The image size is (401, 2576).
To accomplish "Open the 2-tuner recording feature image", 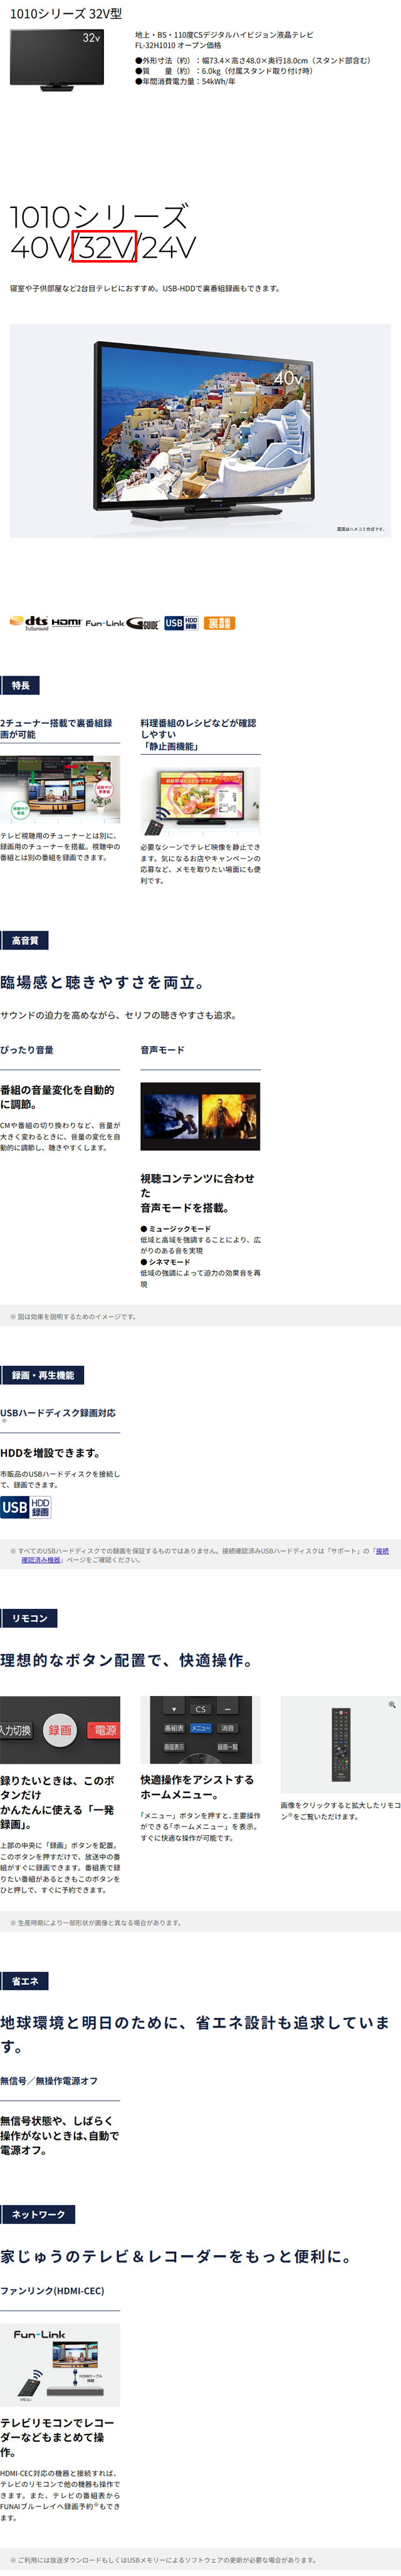I will point(60,790).
